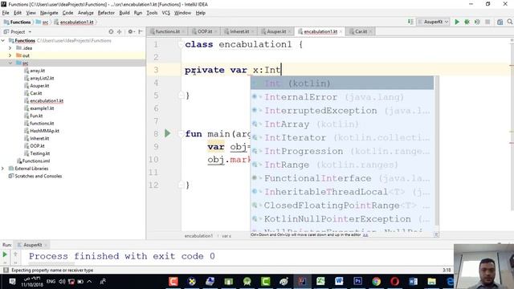Select IntRange completion suggestion
The width and height of the screenshot is (514, 289).
(x=342, y=165)
